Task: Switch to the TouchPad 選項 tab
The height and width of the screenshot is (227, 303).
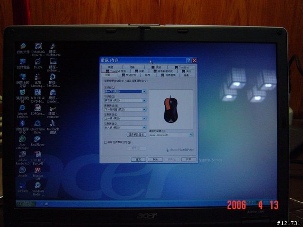Action: tap(116, 71)
